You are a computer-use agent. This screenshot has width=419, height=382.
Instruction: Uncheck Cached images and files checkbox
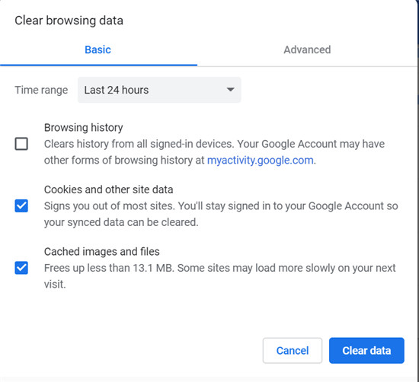click(21, 268)
